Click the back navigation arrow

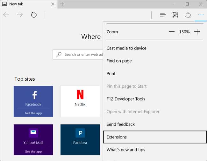pyautogui.click(x=6, y=15)
